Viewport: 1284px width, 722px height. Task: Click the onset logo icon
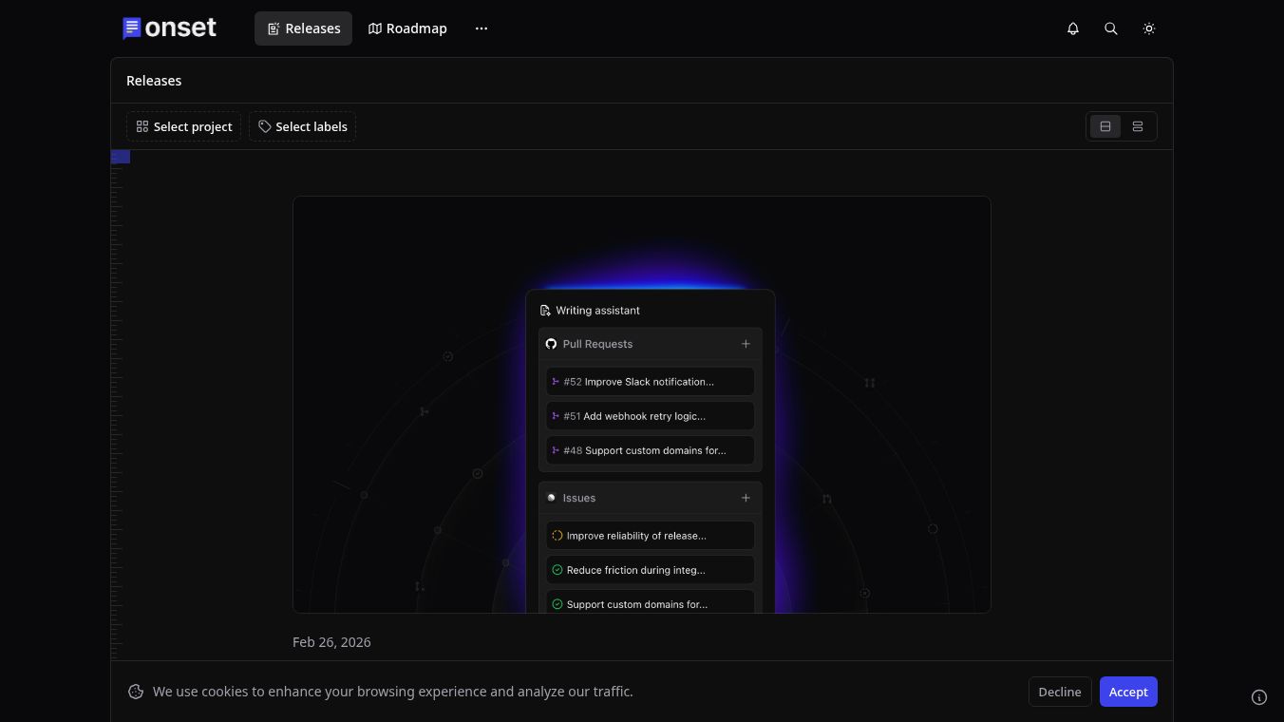(132, 28)
